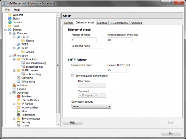Click the Welcome star icon
This screenshot has width=186, height=139.
10,15
